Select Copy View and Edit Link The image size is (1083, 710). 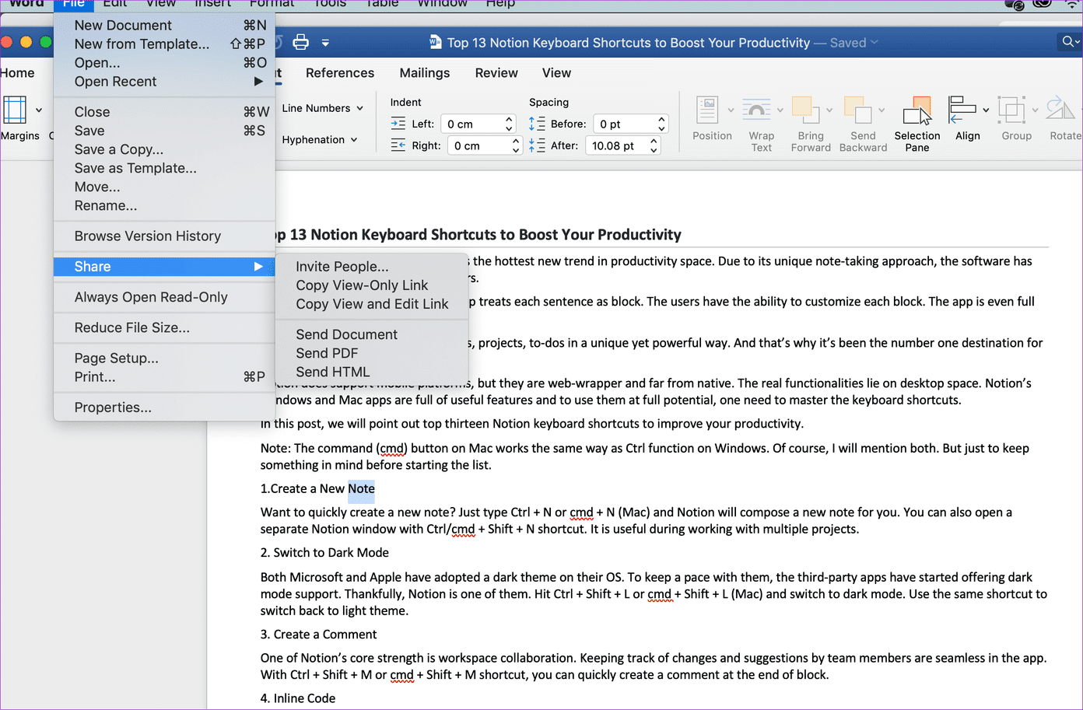(x=372, y=304)
